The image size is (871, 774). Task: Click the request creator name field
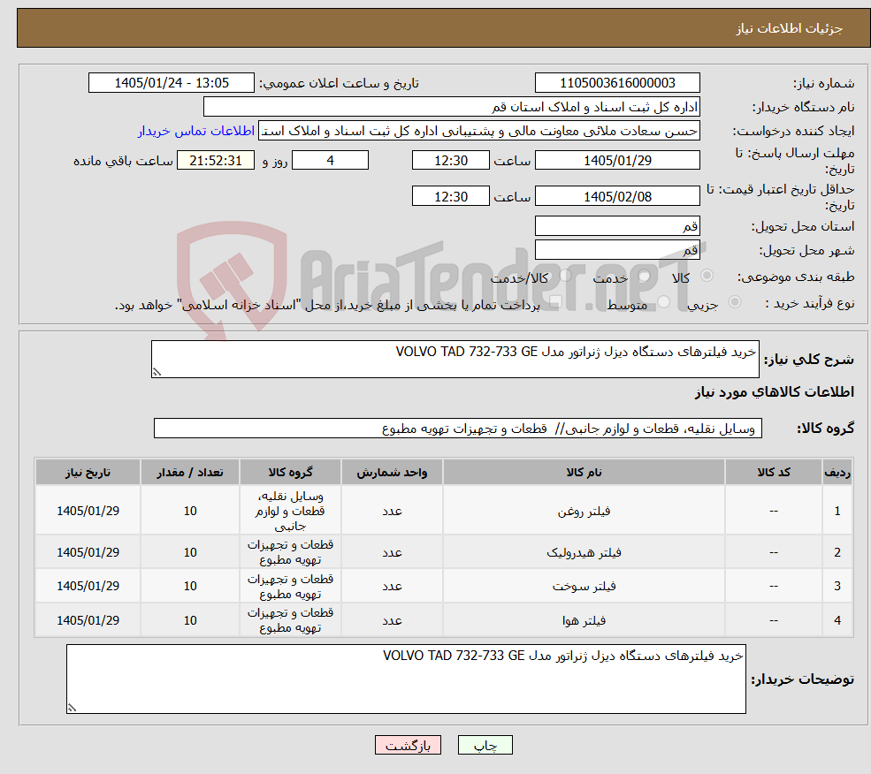coord(478,131)
